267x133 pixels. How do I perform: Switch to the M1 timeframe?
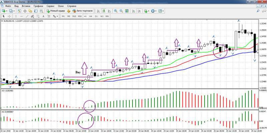(63, 16)
